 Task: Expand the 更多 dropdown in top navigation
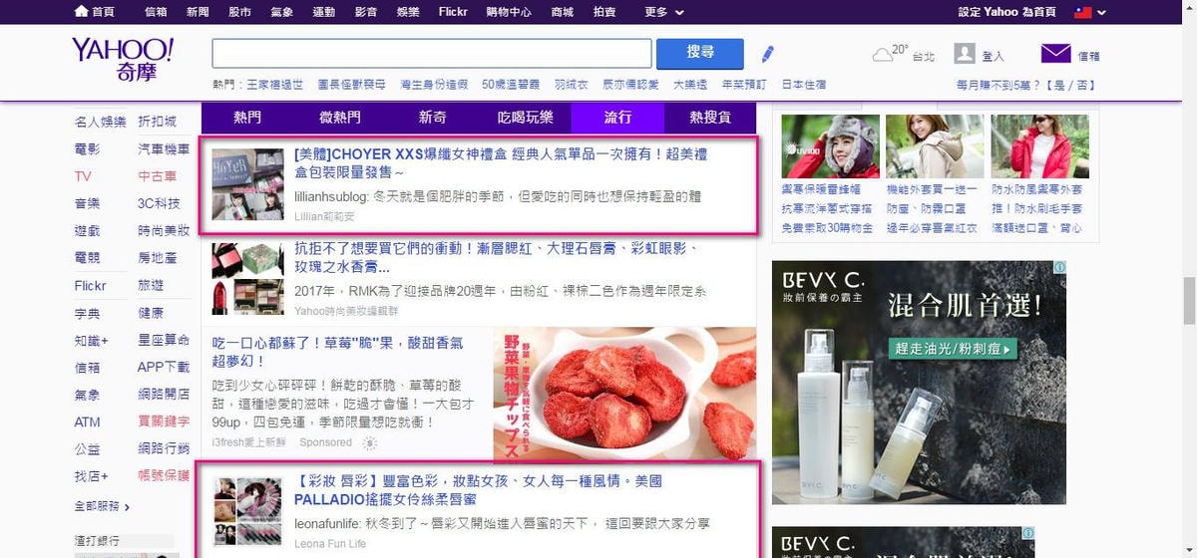[x=664, y=12]
